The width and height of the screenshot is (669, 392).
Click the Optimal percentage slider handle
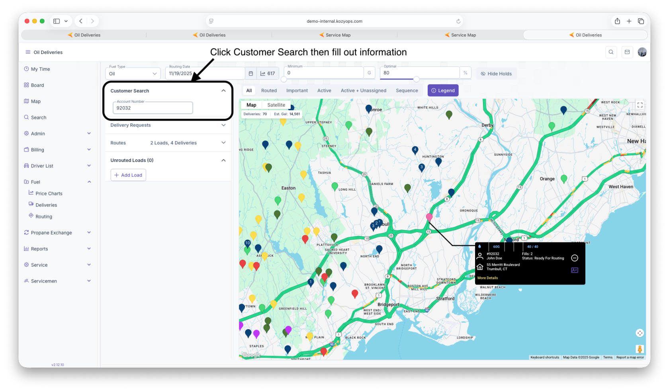pyautogui.click(x=416, y=79)
